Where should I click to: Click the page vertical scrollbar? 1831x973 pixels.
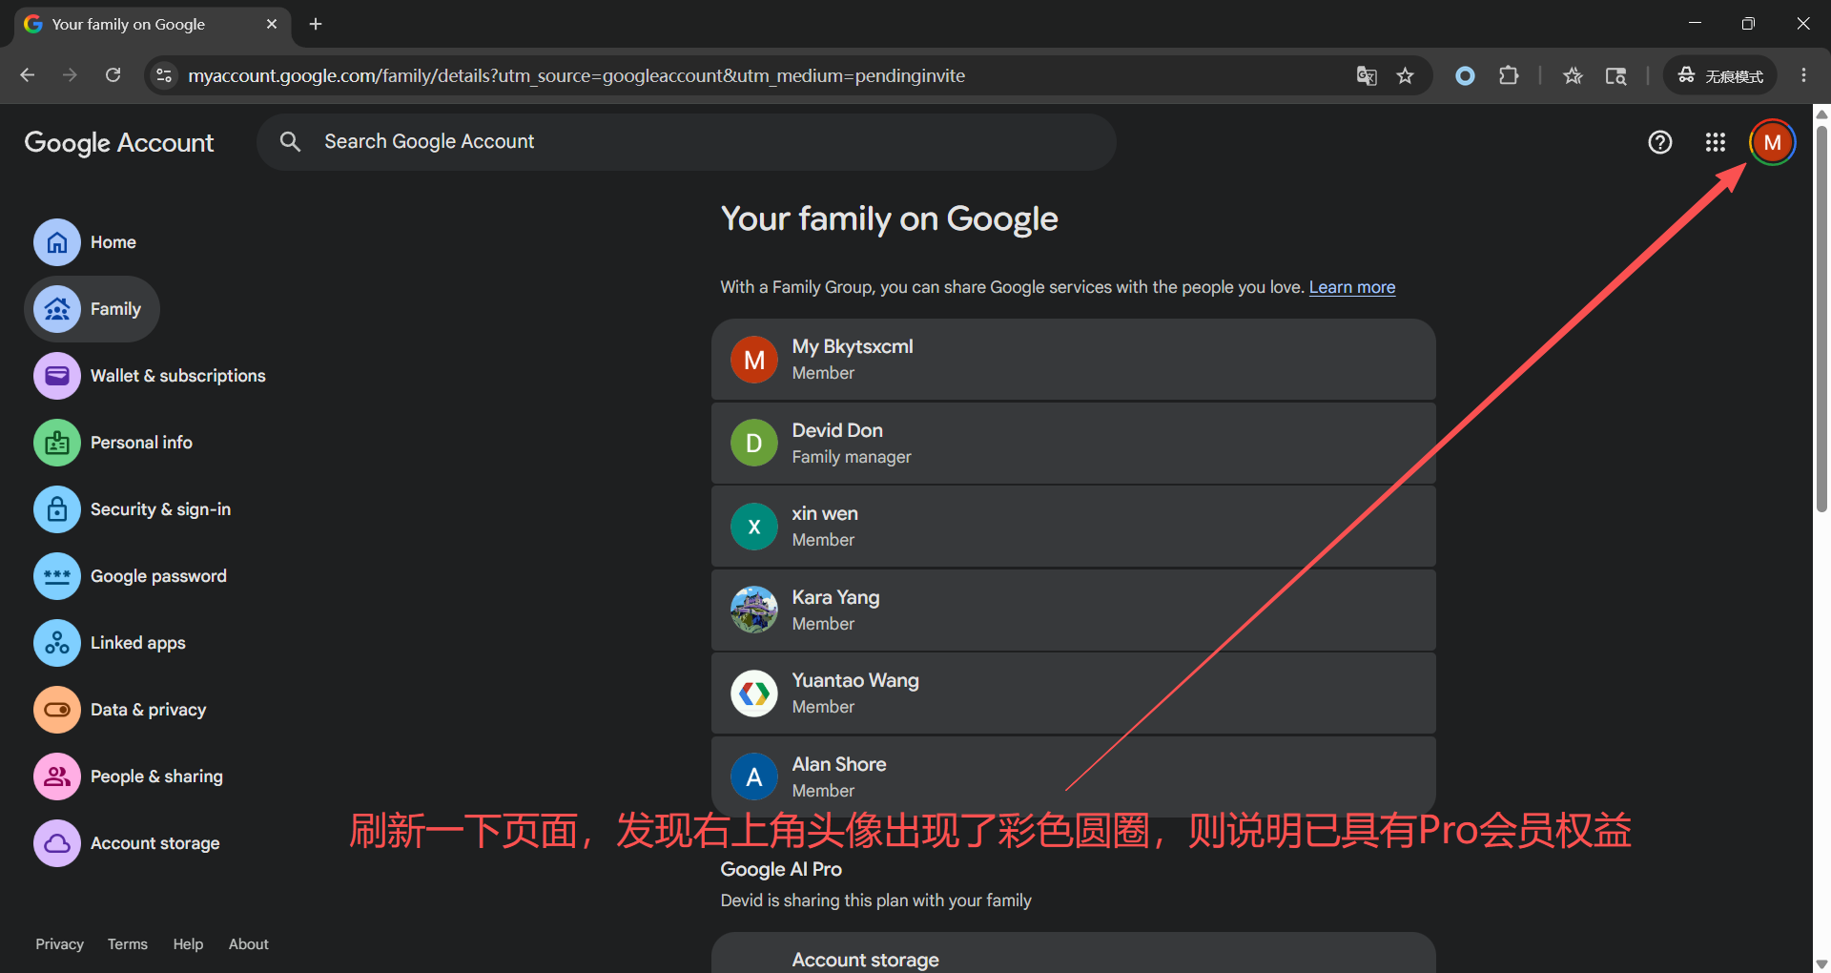1821,320
